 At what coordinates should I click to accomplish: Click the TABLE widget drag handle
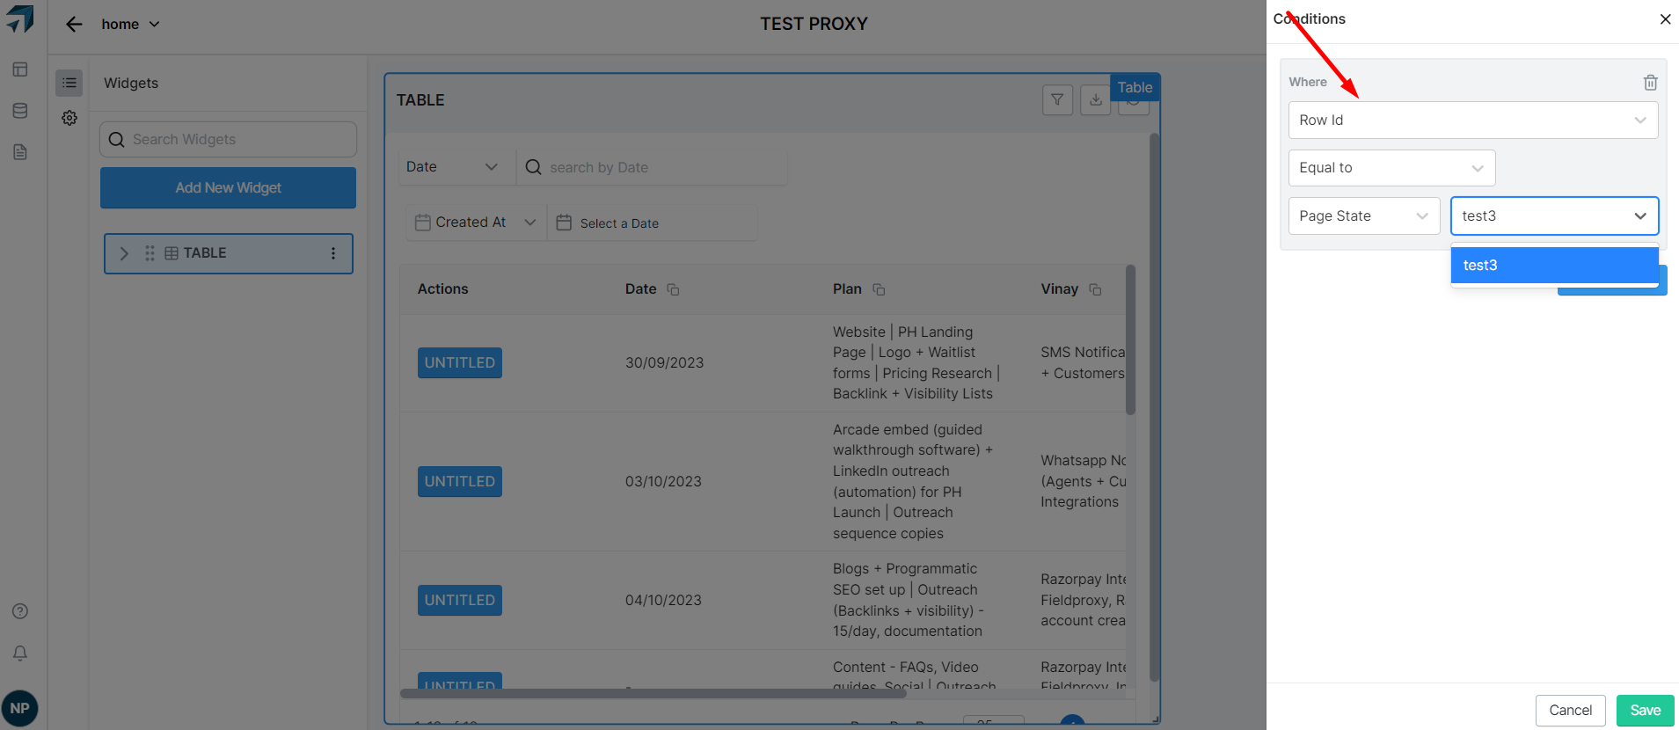150,253
